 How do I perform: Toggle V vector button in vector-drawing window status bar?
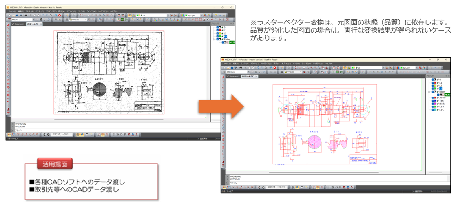pyautogui.click(x=297, y=187)
